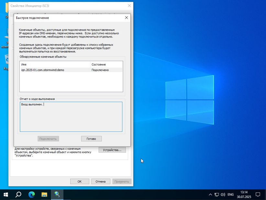
Task: Click inside the Отчет о ходе выполнения box
Action: point(71,117)
